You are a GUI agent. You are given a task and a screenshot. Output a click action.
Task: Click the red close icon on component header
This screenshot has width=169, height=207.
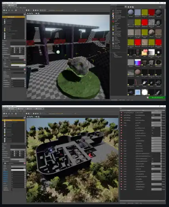[x=25, y=60]
